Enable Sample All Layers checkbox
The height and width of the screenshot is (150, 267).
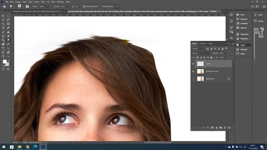84,7
